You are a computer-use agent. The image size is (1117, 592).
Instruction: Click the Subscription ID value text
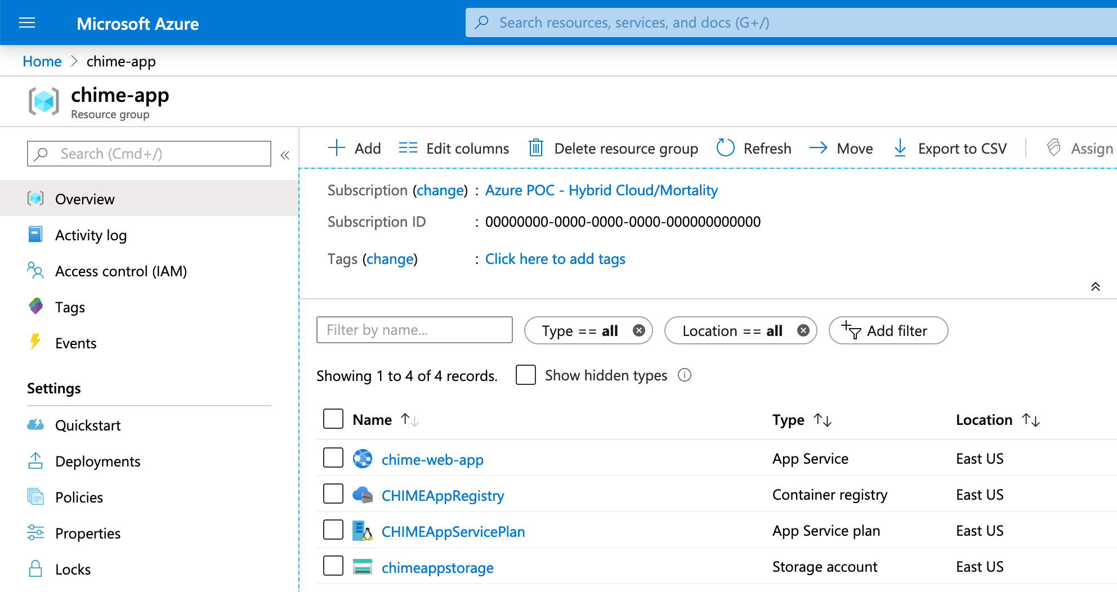pos(623,222)
